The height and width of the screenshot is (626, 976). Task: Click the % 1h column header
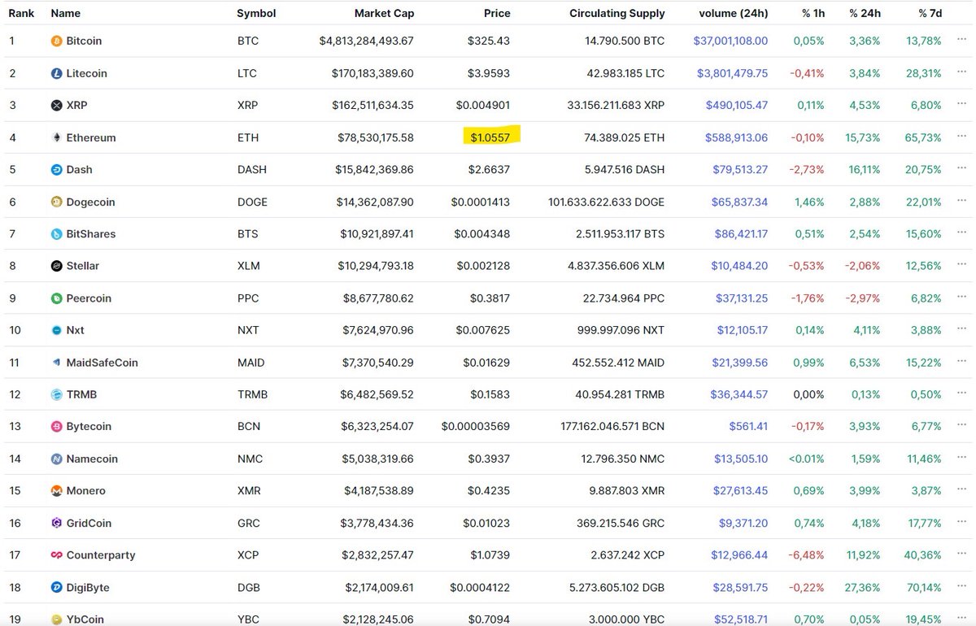coord(813,13)
